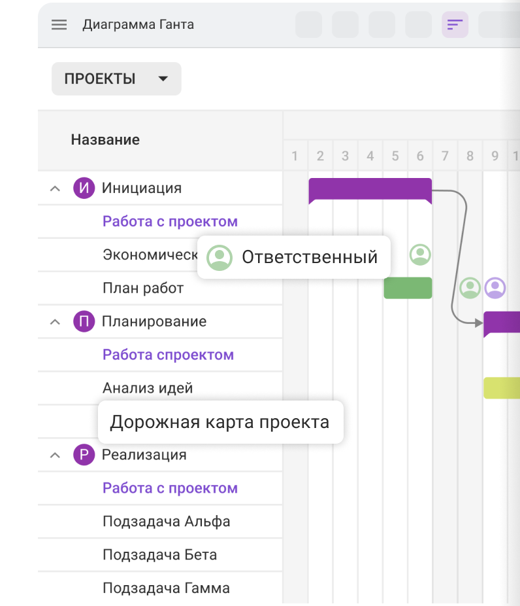Collapse the Планирование group
Image resolution: width=520 pixels, height=606 pixels.
click(x=56, y=321)
